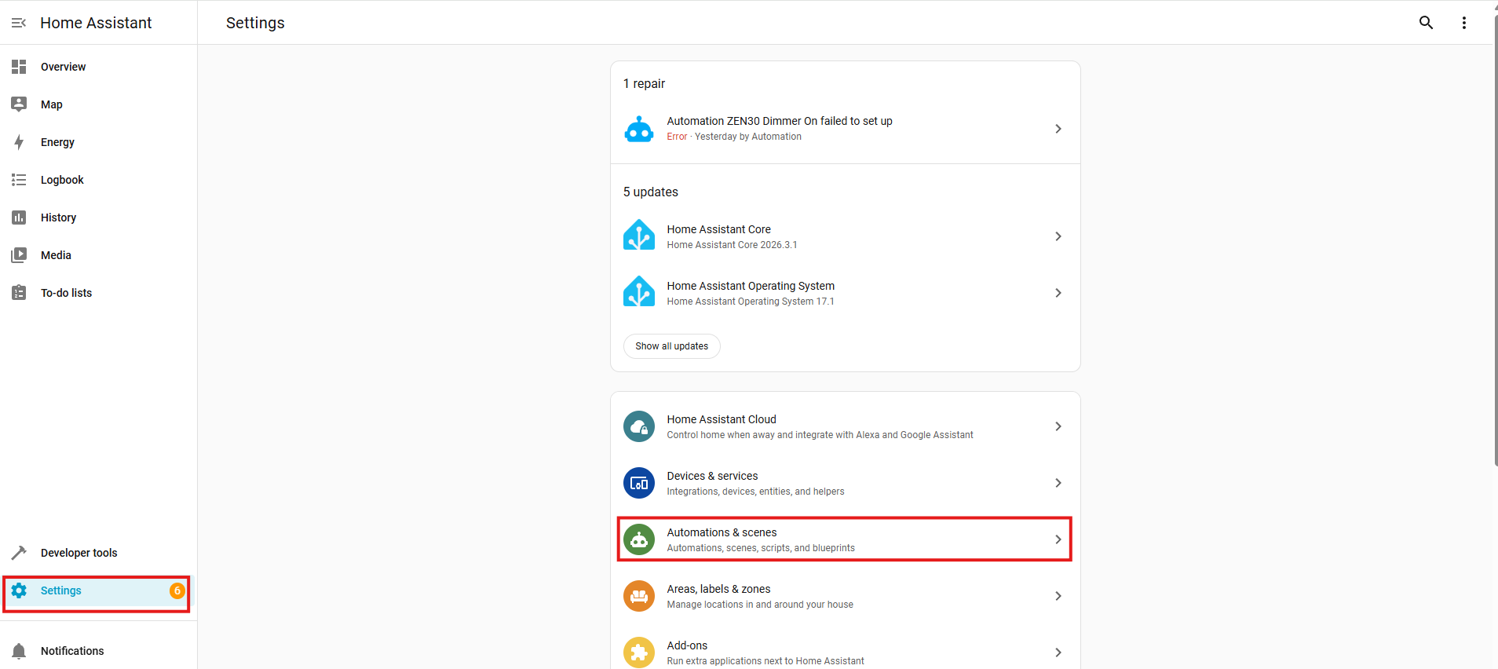Open the three-dot overflow menu
Viewport: 1498px width, 669px height.
1463,23
